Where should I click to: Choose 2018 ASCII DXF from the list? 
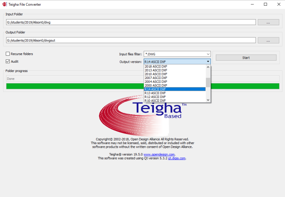click(x=175, y=66)
